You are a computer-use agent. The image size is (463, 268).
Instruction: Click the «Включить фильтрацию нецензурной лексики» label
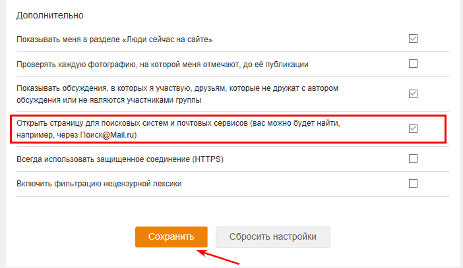point(99,184)
